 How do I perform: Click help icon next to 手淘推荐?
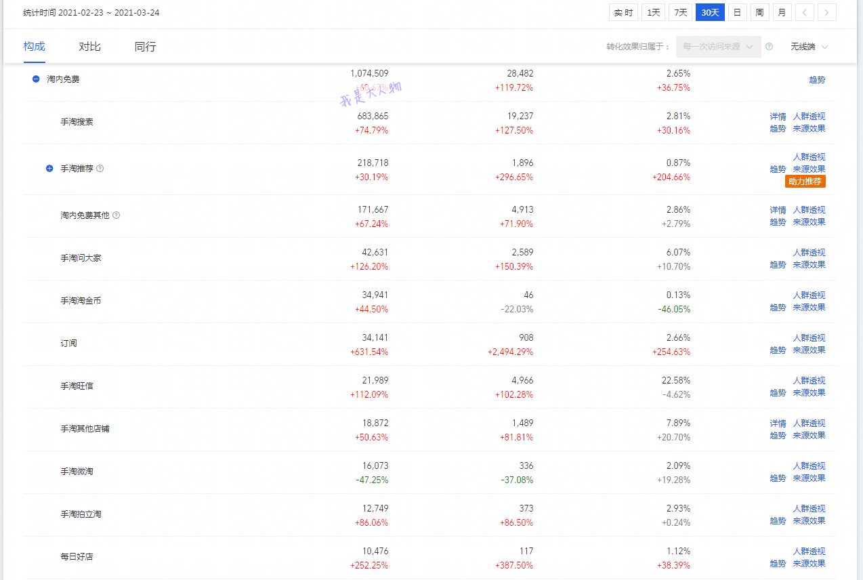(100, 169)
